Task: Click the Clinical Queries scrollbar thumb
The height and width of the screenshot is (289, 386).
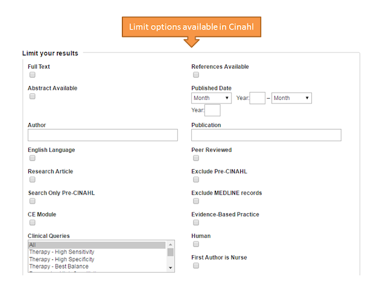Action: point(170,252)
